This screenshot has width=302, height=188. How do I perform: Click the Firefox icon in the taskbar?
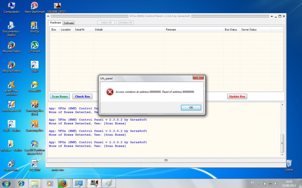pos(64,183)
